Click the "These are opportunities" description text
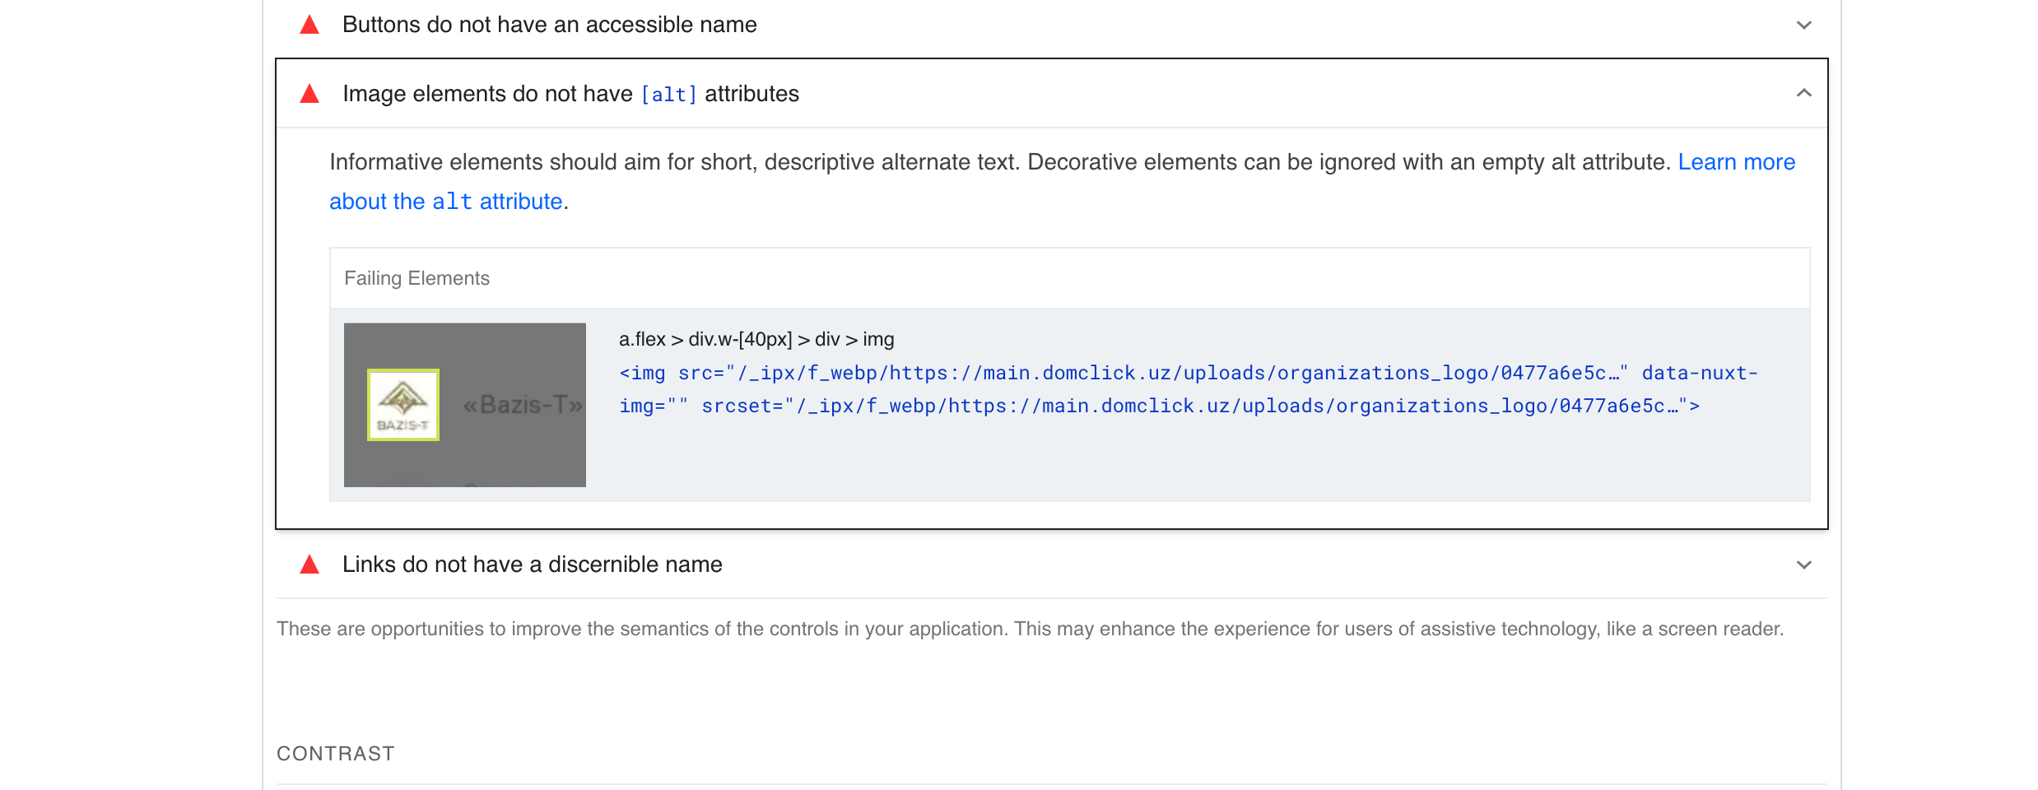Screen dimensions: 2038x790 [x=1030, y=629]
